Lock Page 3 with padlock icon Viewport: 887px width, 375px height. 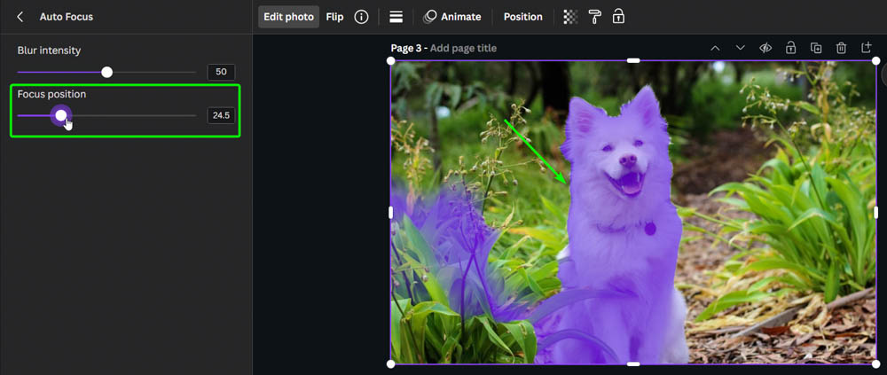(x=790, y=48)
